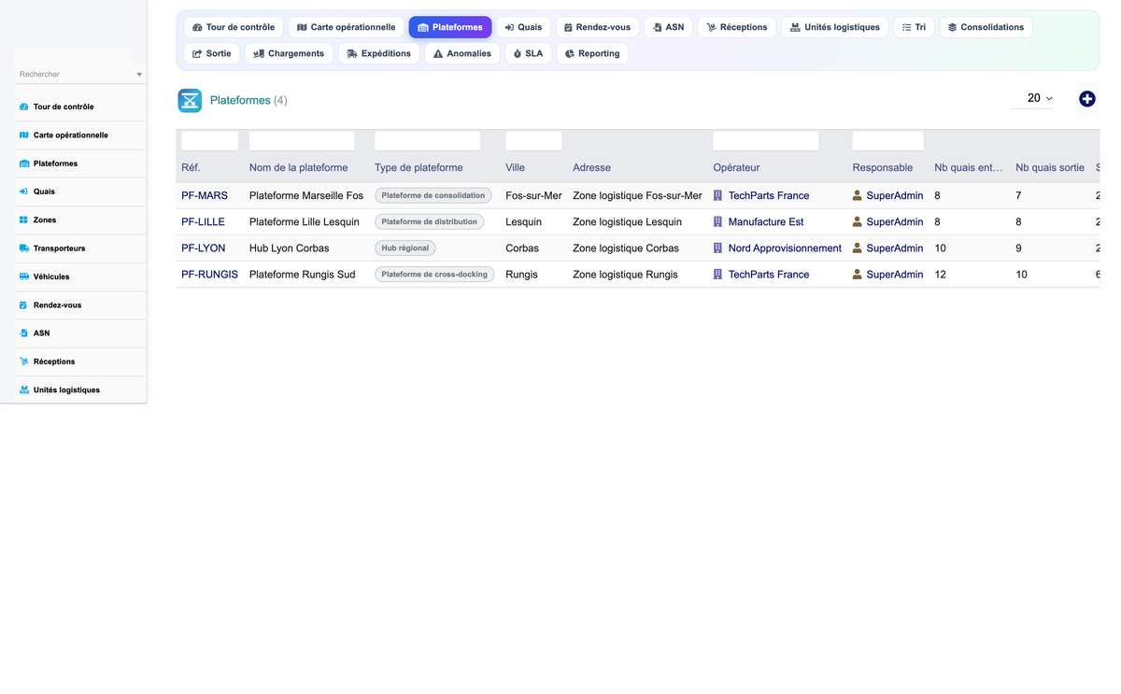This screenshot has height=694, width=1121.
Task: Click the Hub Lyon Corbas name cell
Action: (x=289, y=248)
